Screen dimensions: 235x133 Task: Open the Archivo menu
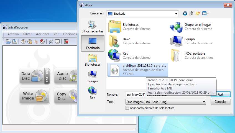(x=13, y=34)
